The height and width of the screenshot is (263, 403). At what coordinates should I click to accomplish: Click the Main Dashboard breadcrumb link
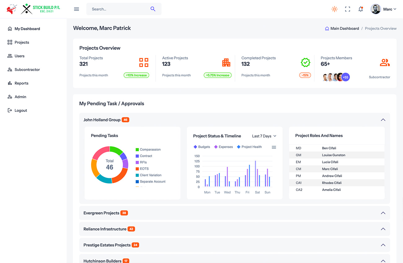344,29
